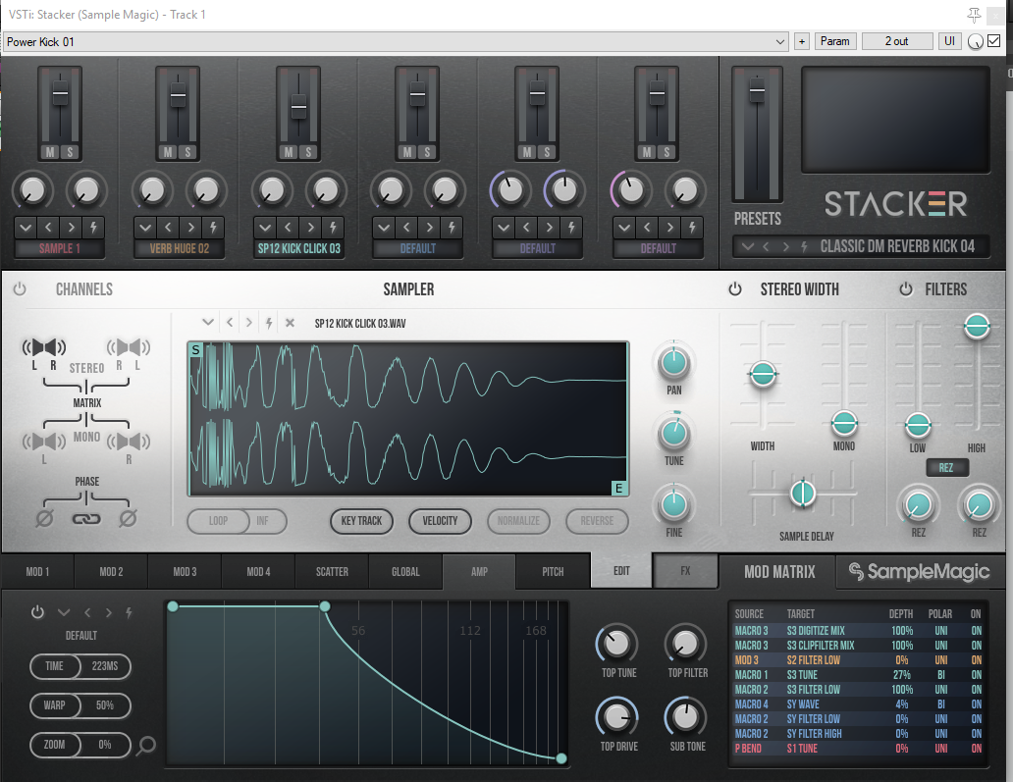1013x782 pixels.
Task: Mute the SAMPLE 1 layer
Action: [x=50, y=152]
